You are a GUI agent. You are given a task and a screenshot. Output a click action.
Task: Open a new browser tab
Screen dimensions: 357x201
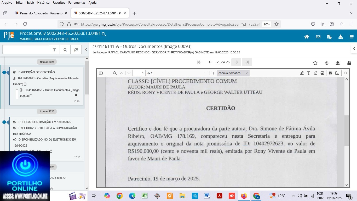click(134, 13)
